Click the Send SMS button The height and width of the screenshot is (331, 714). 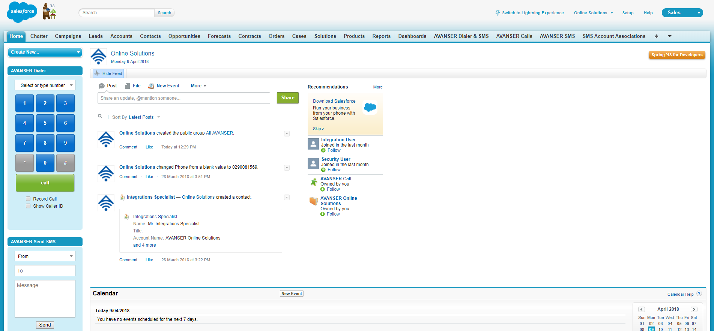tap(45, 325)
